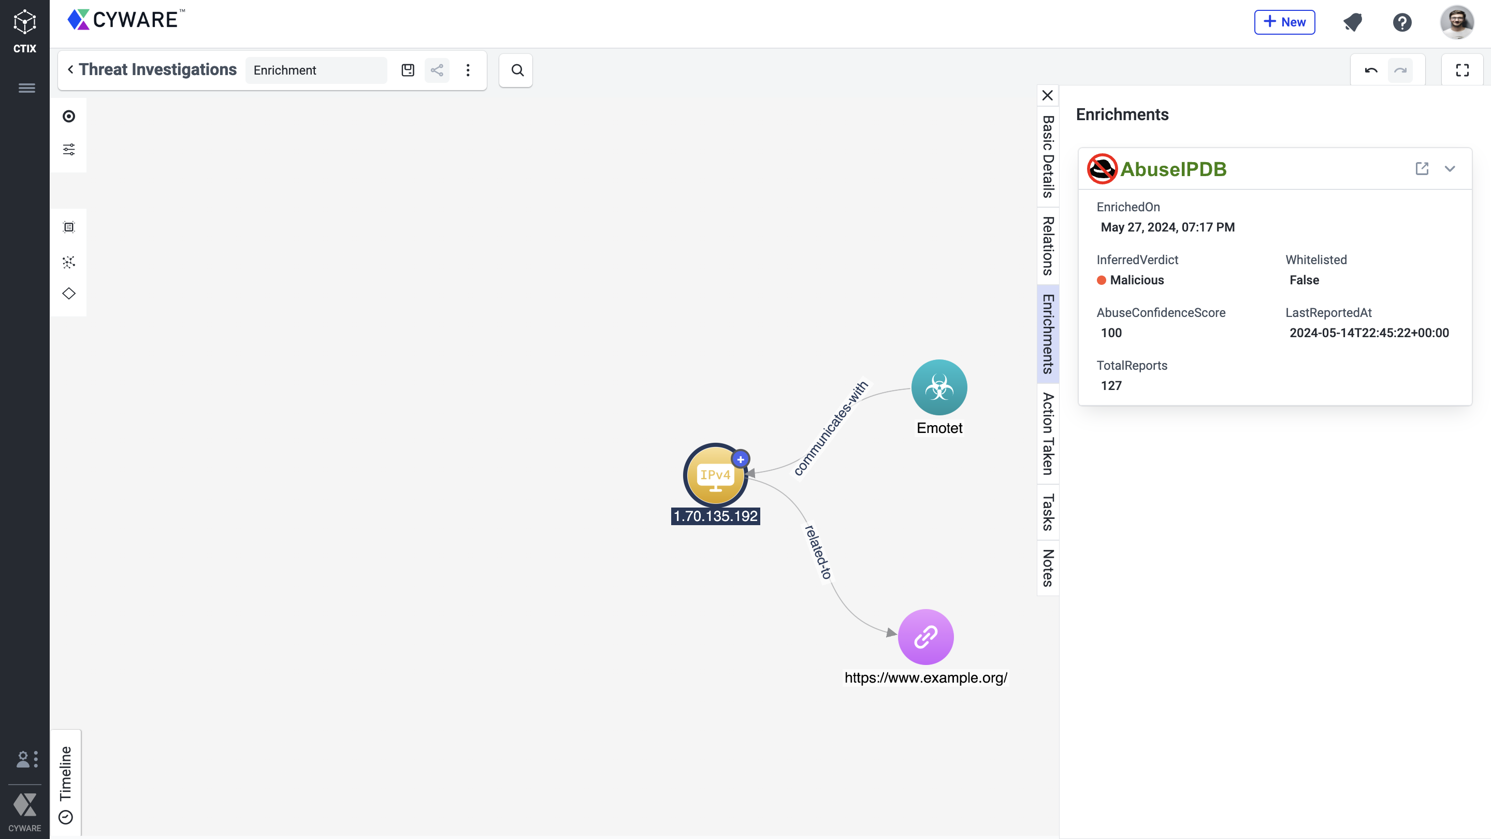The image size is (1491, 839).
Task: Click the plus badge on IPv4 node
Action: tap(740, 459)
